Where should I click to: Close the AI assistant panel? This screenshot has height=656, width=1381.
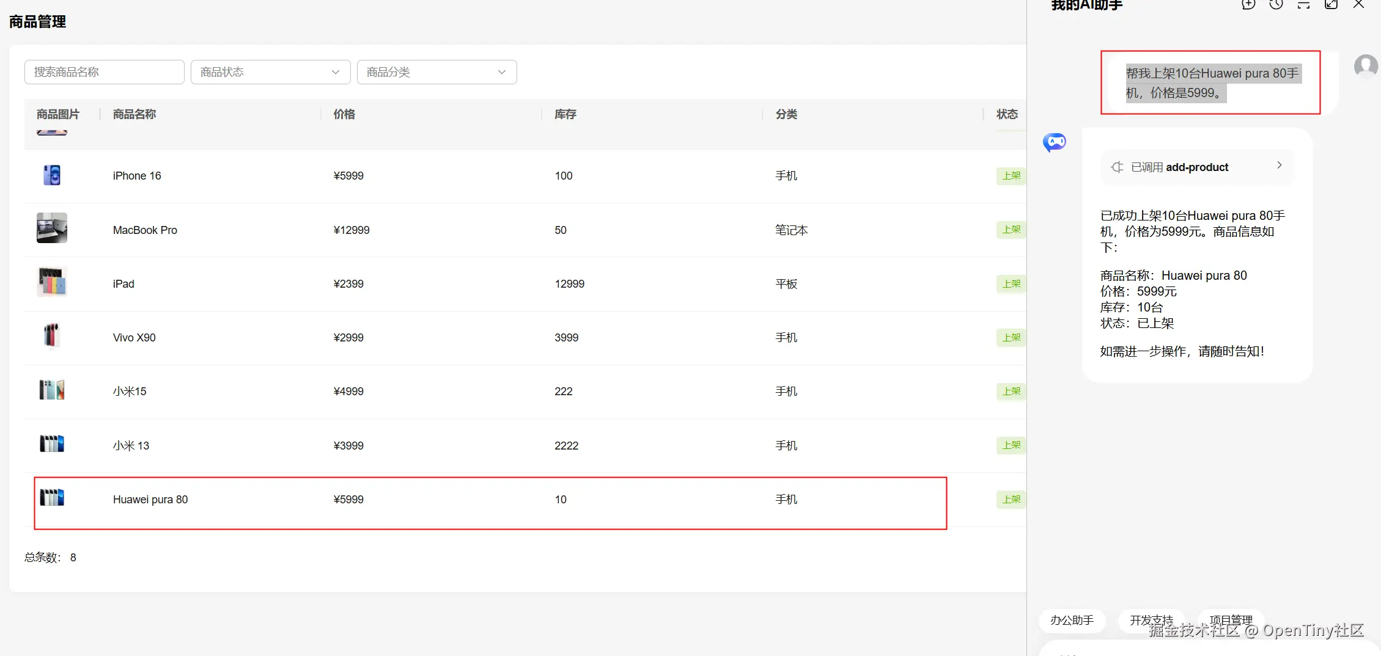(x=1358, y=5)
